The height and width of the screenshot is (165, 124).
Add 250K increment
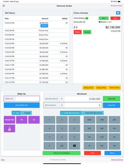pyautogui.click(x=89, y=120)
